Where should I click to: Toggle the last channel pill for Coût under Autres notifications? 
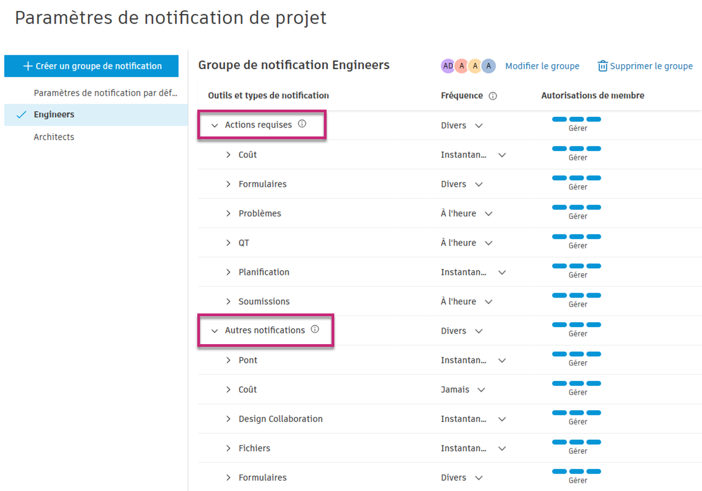(x=595, y=383)
